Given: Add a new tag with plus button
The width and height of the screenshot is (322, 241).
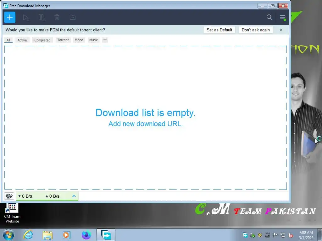Looking at the screenshot, I should click(x=105, y=40).
